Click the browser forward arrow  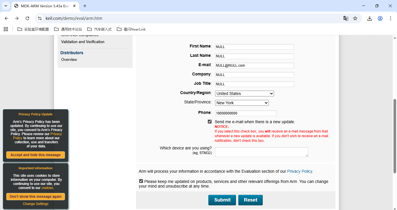(17, 18)
